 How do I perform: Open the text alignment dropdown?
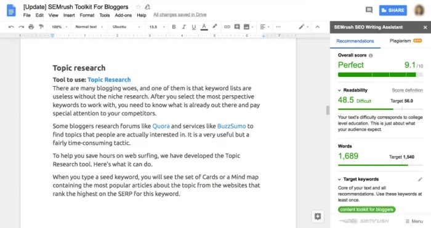click(x=264, y=27)
